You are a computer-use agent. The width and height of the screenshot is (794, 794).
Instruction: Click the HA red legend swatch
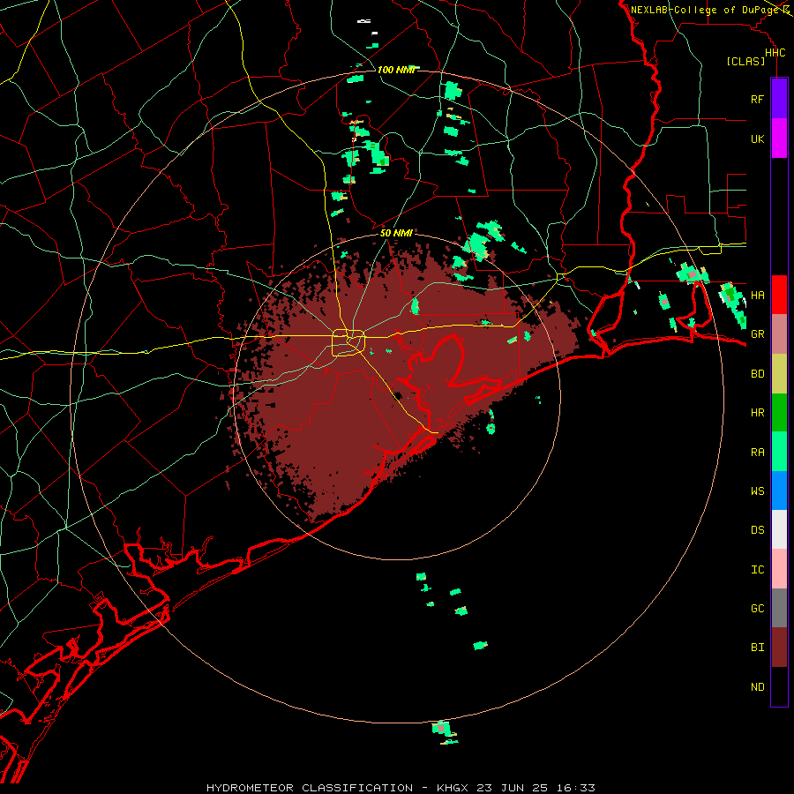(779, 295)
